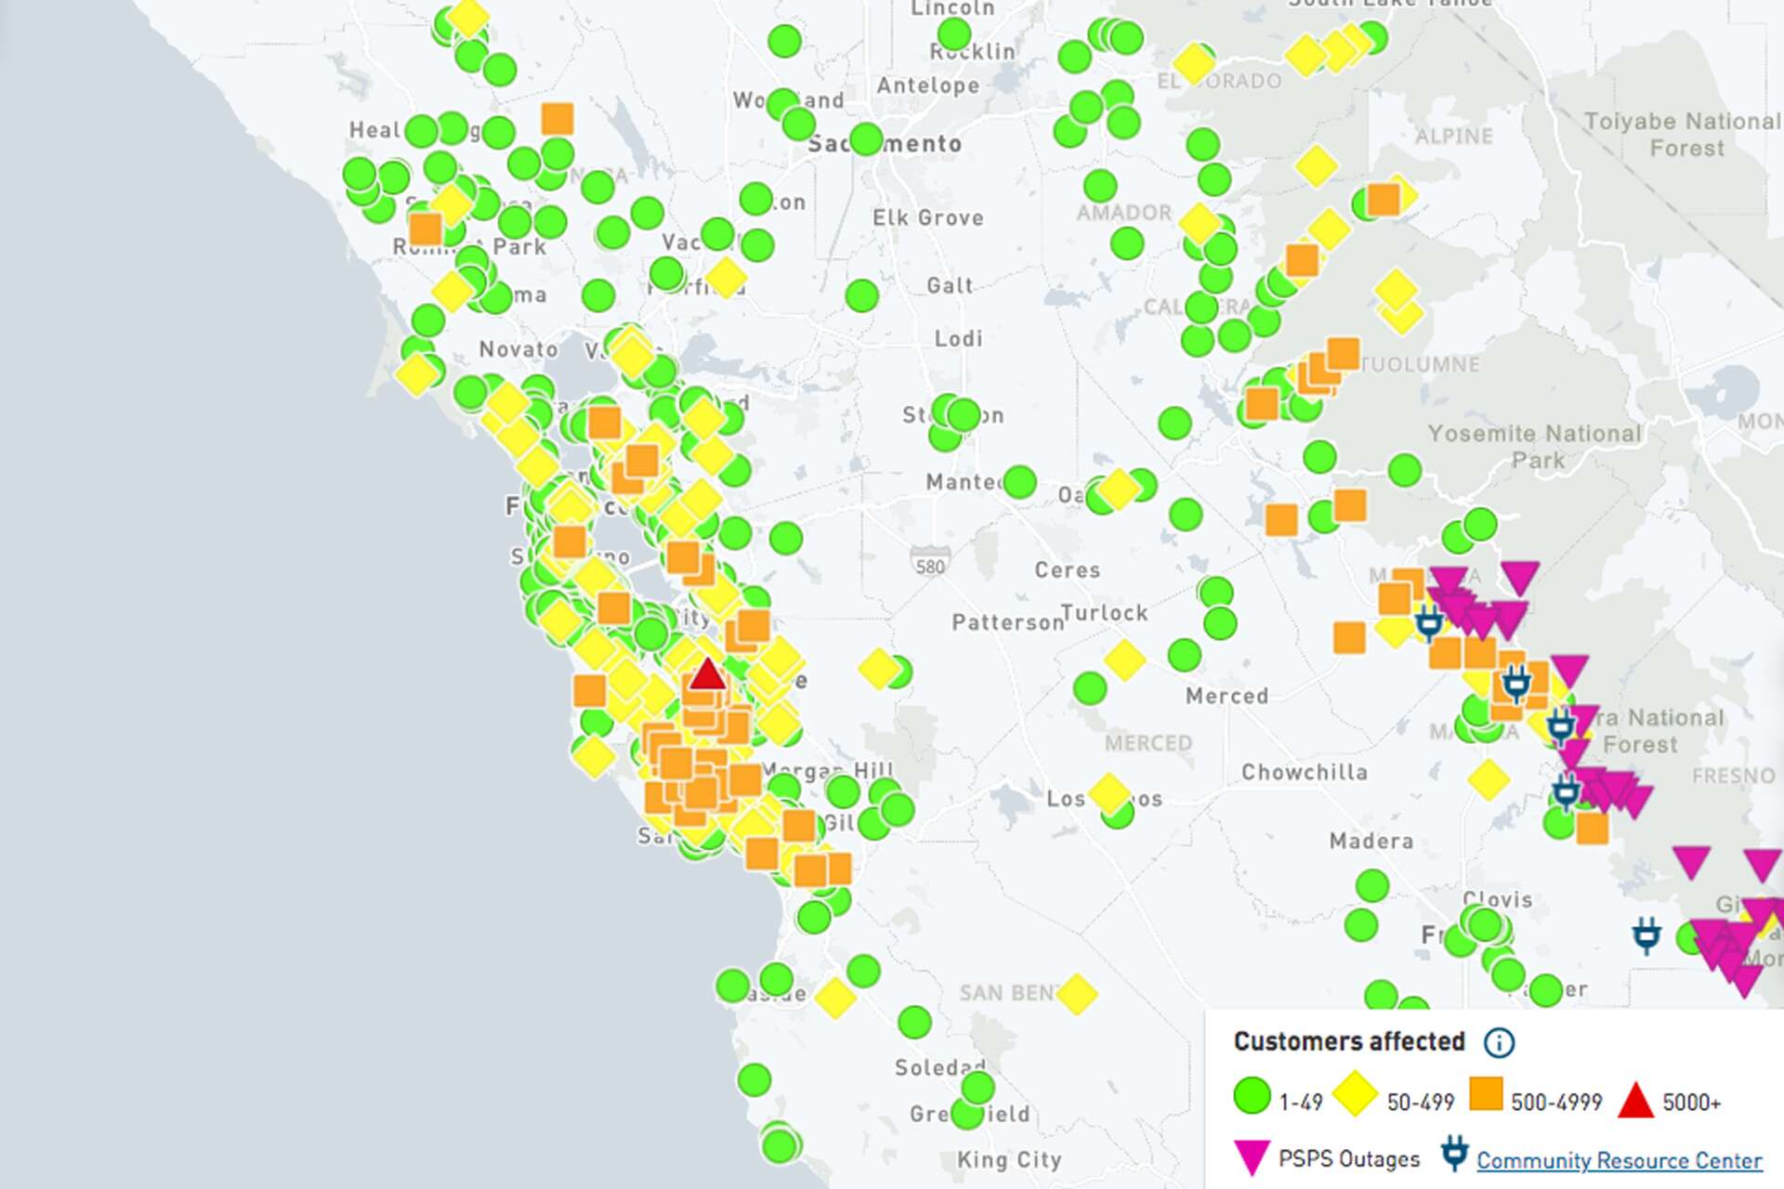Click the Elk Grove city label

point(927,218)
